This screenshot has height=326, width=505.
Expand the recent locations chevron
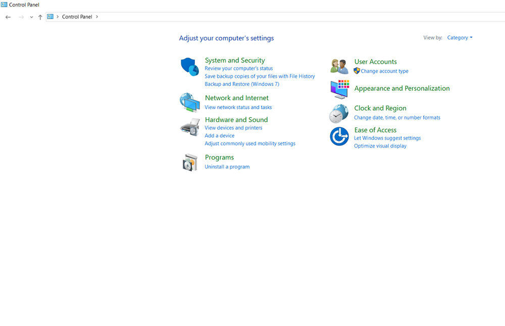pyautogui.click(x=31, y=17)
